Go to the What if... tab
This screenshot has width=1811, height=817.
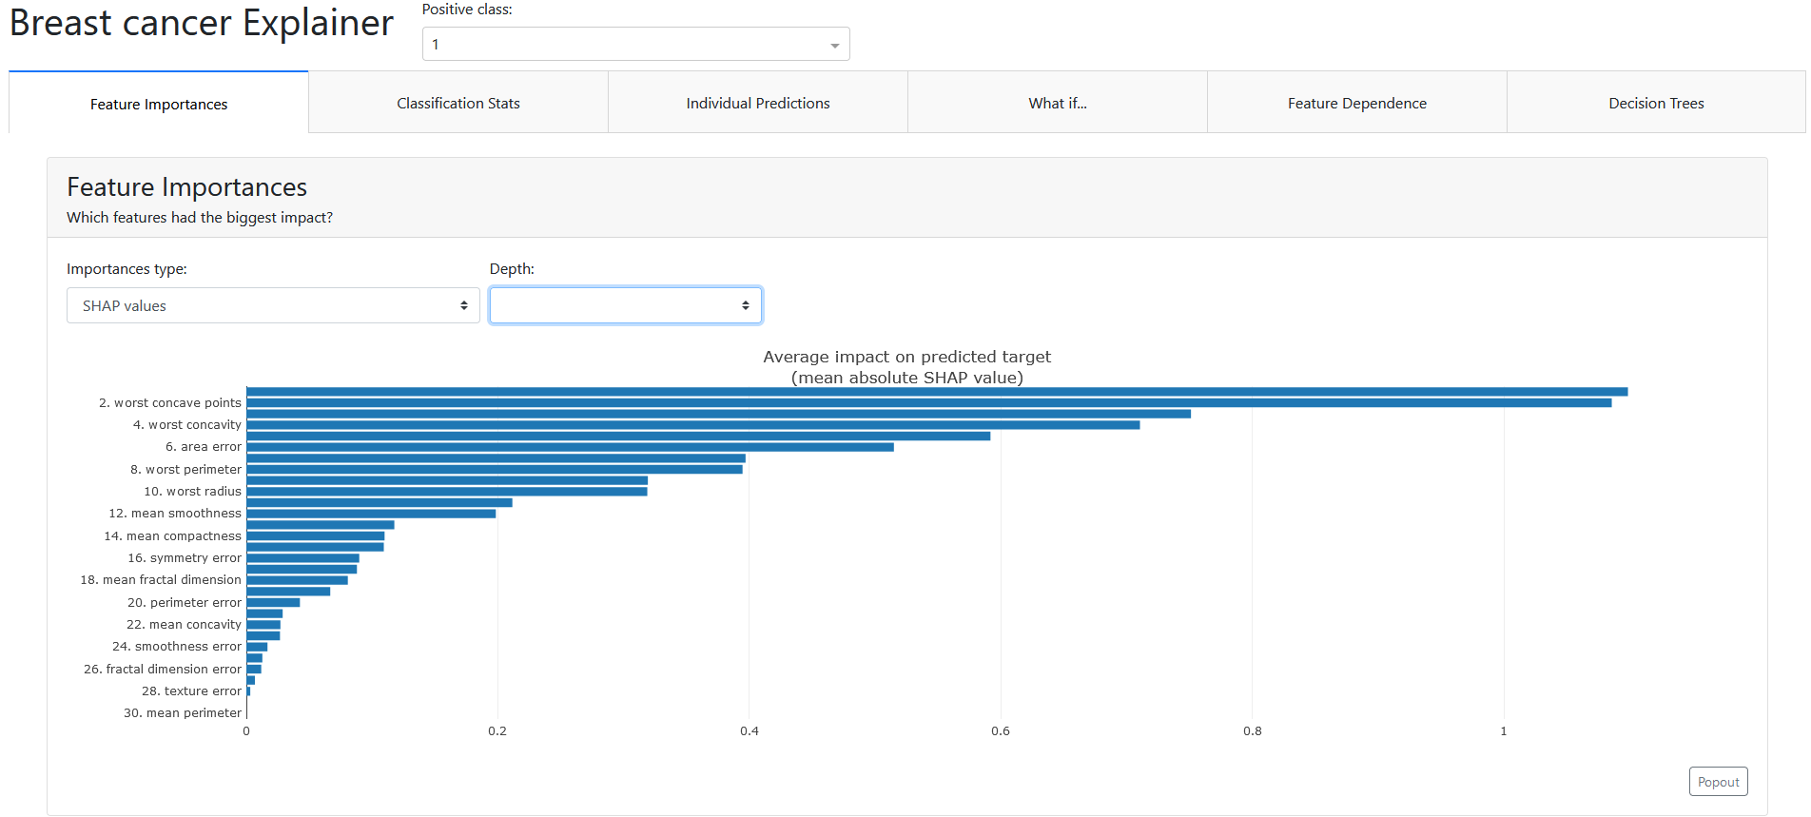click(x=1057, y=103)
